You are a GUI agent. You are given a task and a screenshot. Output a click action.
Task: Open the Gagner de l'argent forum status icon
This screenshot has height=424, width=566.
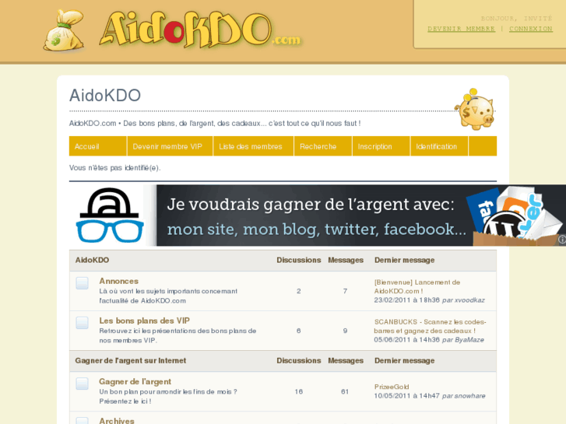[x=82, y=384]
